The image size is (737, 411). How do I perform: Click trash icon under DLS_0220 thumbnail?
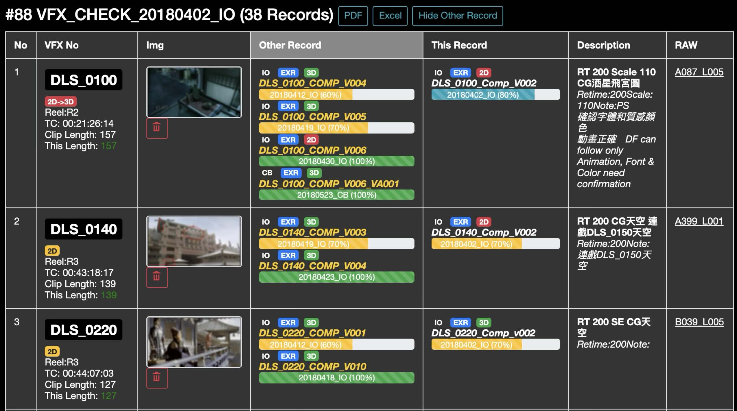pyautogui.click(x=157, y=378)
